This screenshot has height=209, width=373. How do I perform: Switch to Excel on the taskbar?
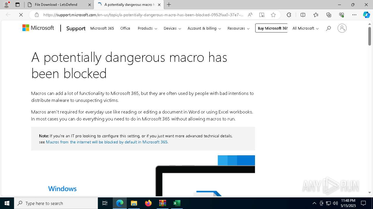click(177, 203)
